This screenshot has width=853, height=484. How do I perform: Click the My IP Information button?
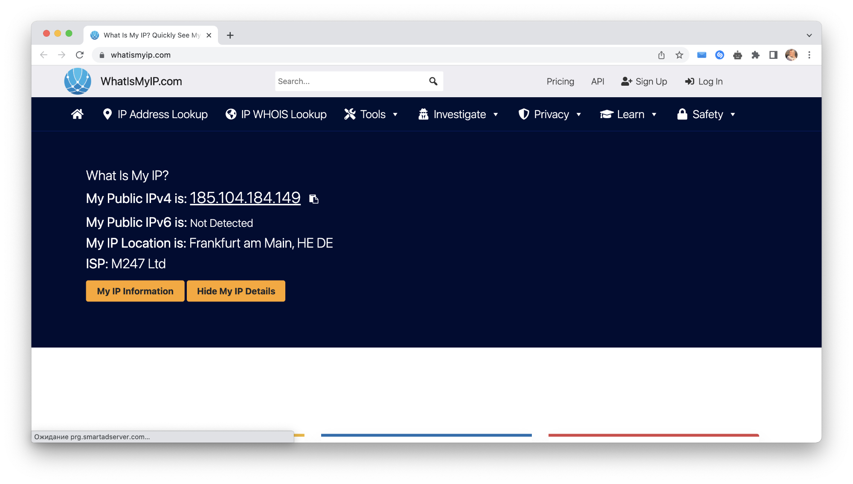[135, 291]
